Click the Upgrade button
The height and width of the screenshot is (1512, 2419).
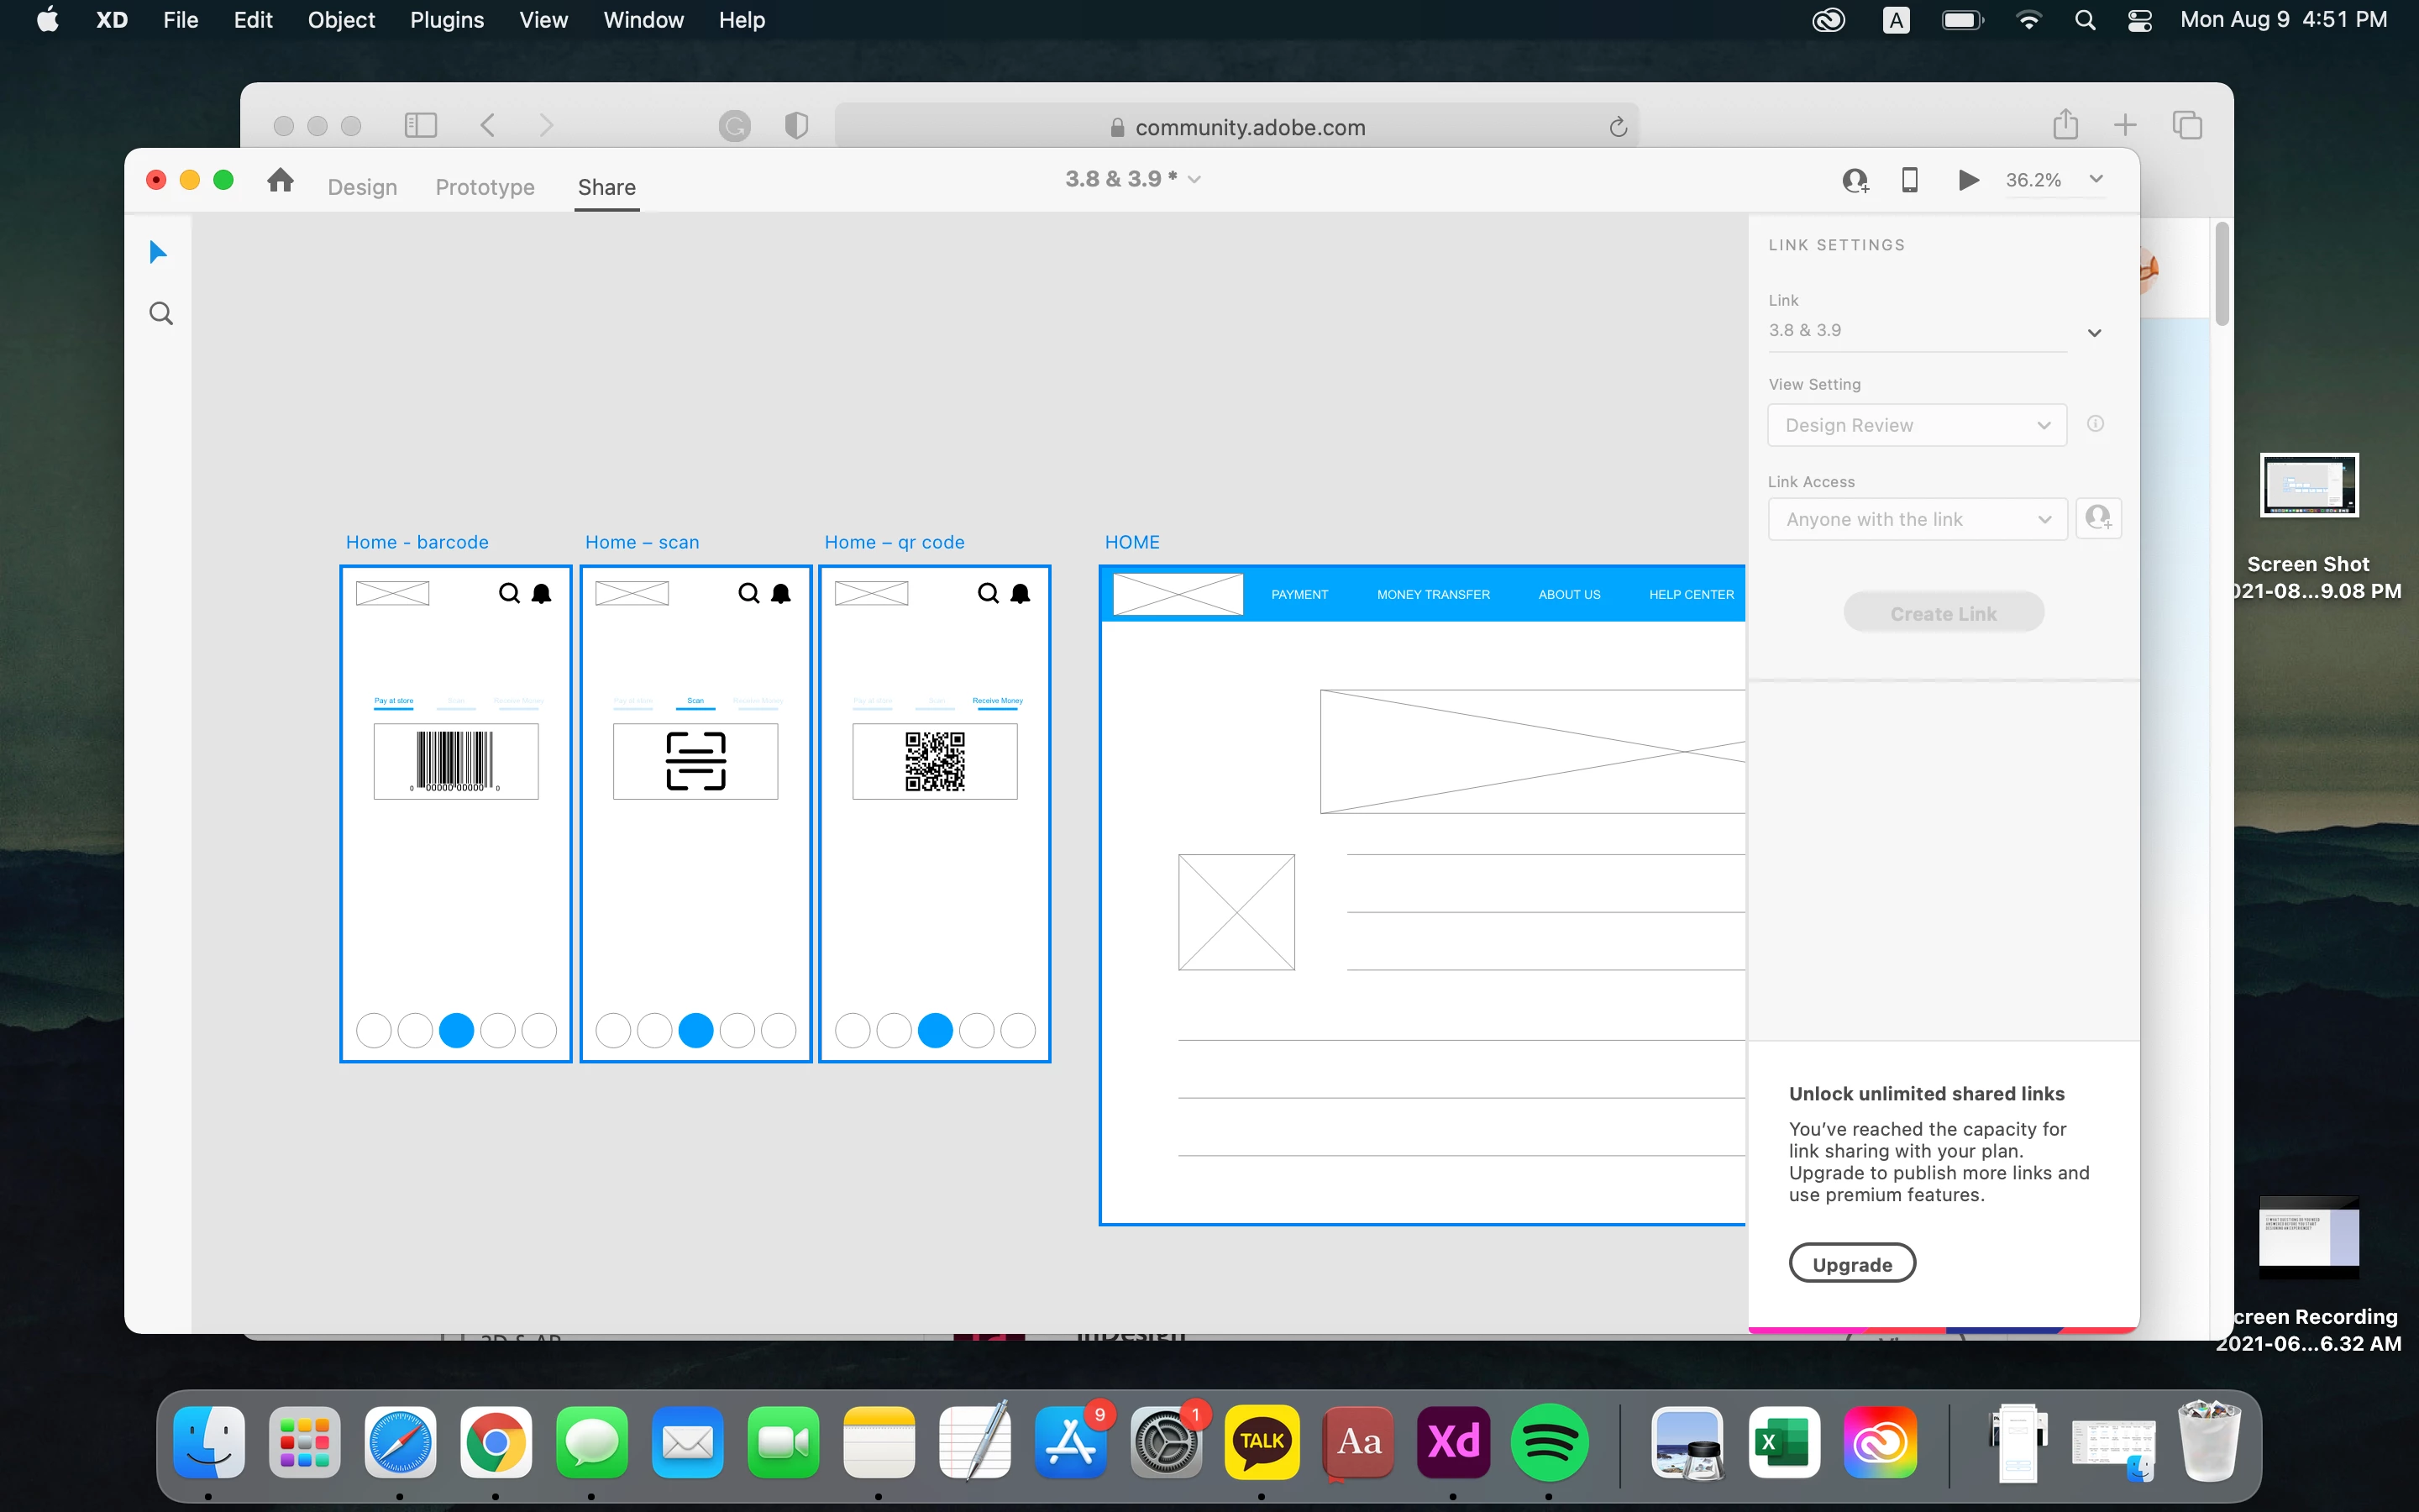1851,1264
